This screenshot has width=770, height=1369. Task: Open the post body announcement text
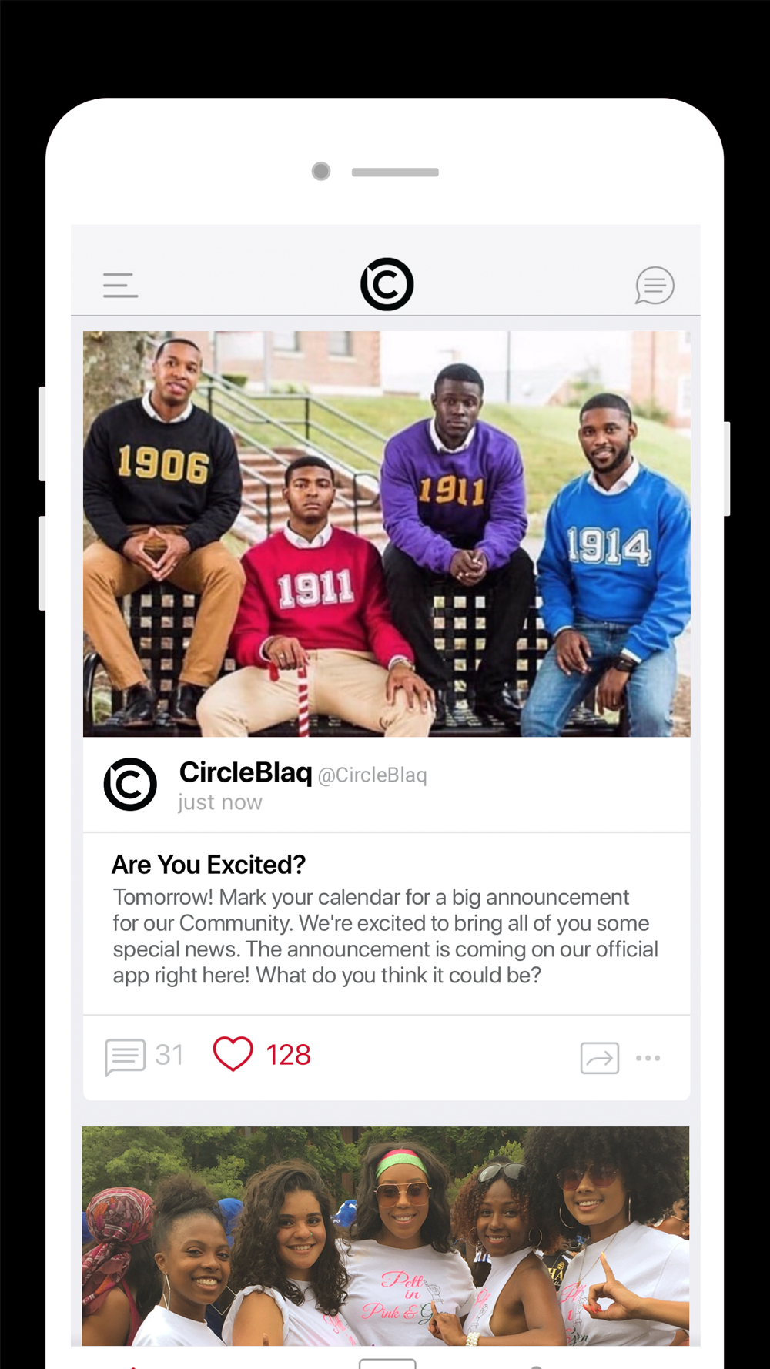(385, 936)
